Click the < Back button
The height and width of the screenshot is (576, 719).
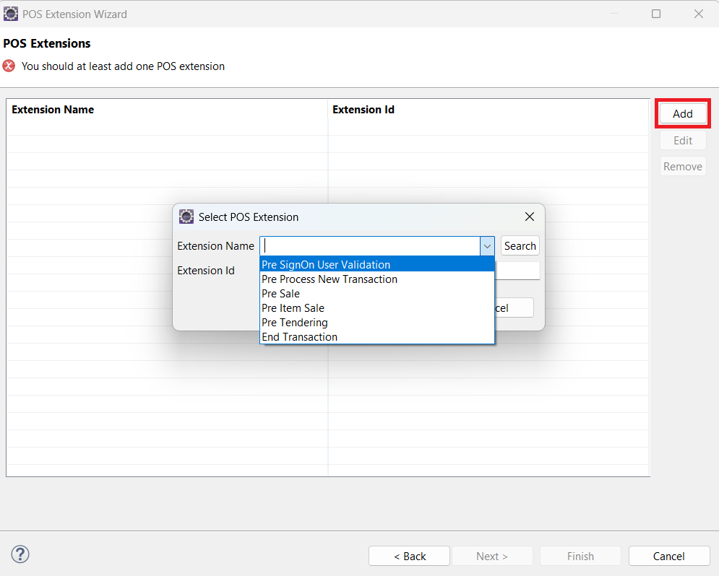click(409, 556)
